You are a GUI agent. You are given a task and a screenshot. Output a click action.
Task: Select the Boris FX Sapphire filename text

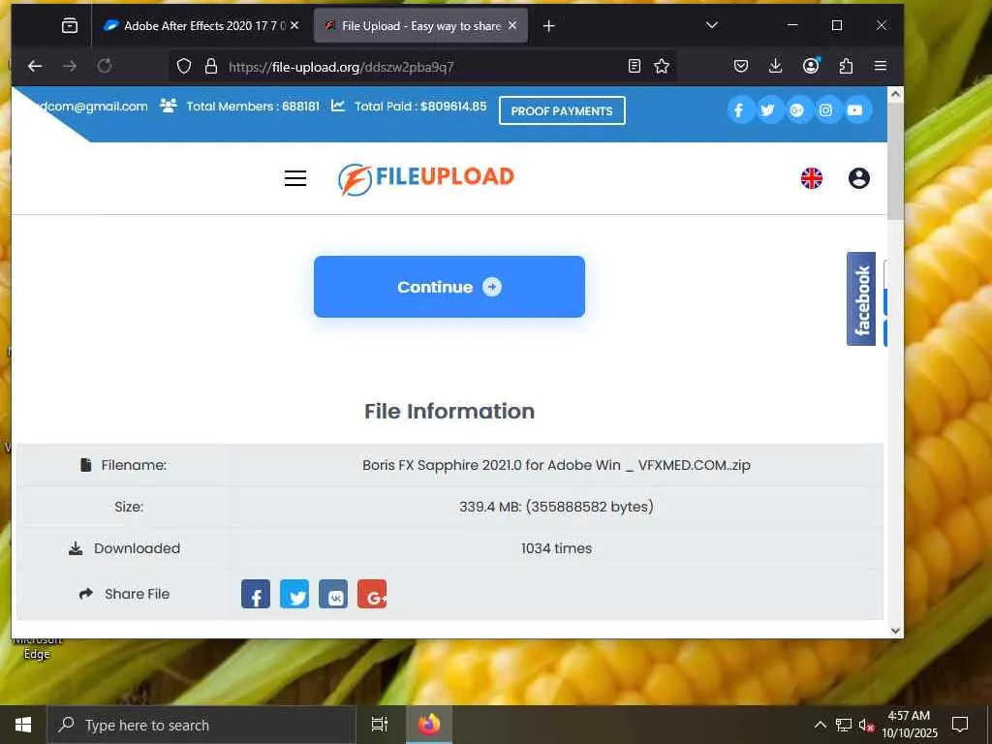tap(556, 465)
